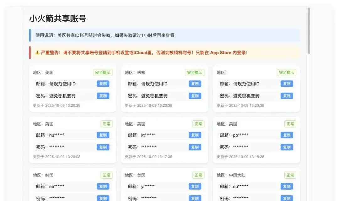Copy the pb****** email address

click(x=287, y=135)
